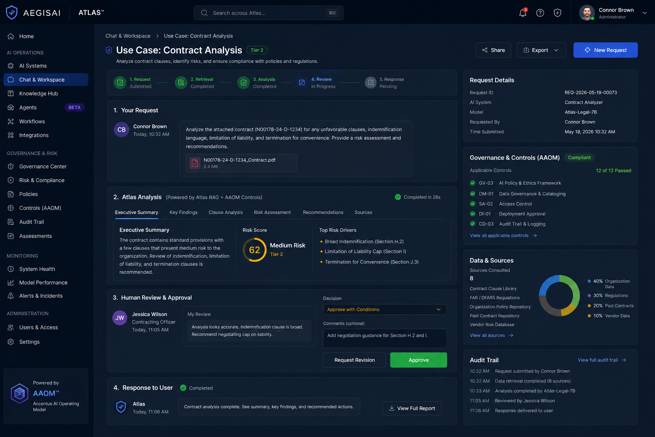
Task: Open Alerts & Incidents bell icon
Action: [x=11, y=296]
